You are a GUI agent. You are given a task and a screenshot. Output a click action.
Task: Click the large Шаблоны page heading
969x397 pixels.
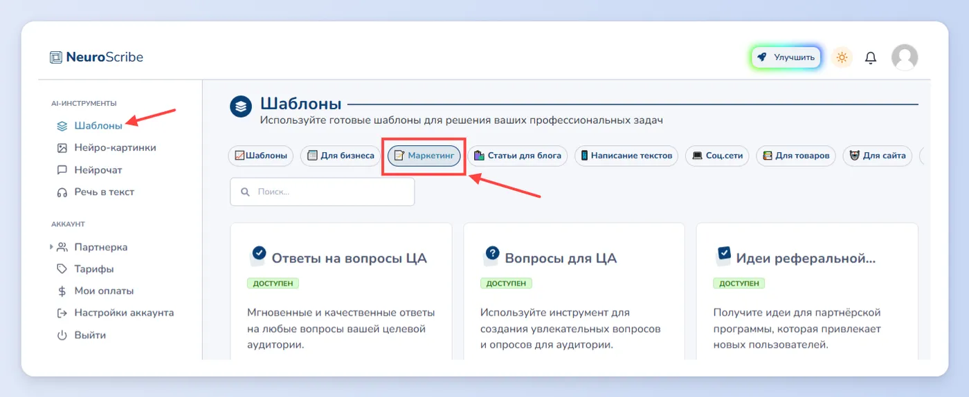pos(301,104)
